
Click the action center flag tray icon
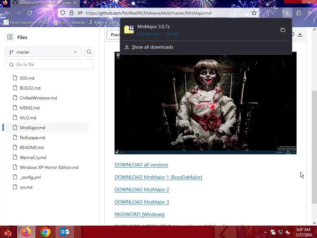[273, 232]
